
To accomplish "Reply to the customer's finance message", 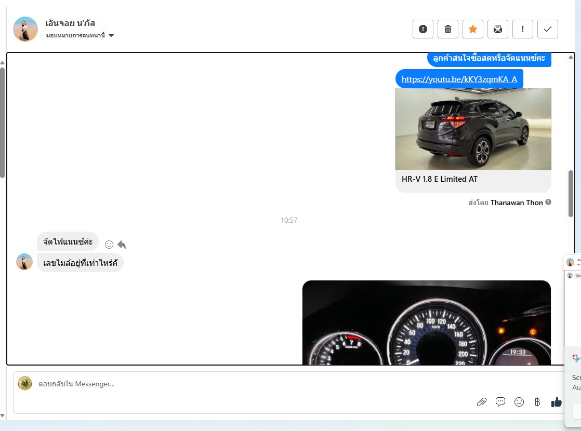I will click(122, 245).
